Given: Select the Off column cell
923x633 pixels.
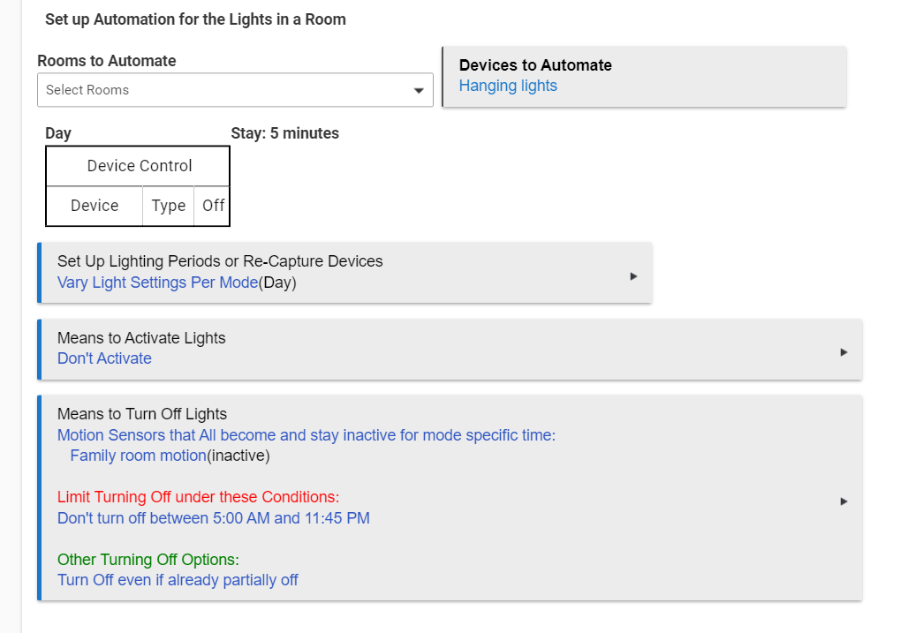Looking at the screenshot, I should 213,206.
